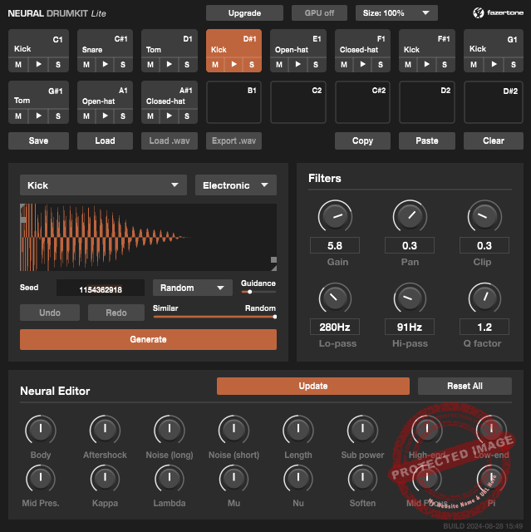The width and height of the screenshot is (531, 532).
Task: Play the C#1 Snare pad
Action: point(105,64)
